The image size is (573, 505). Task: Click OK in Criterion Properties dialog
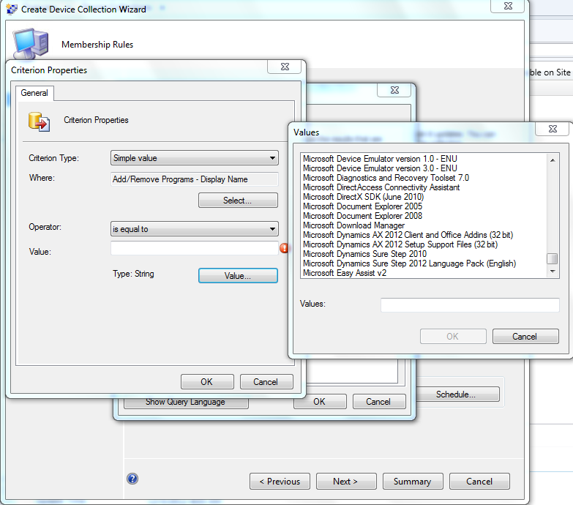[207, 382]
